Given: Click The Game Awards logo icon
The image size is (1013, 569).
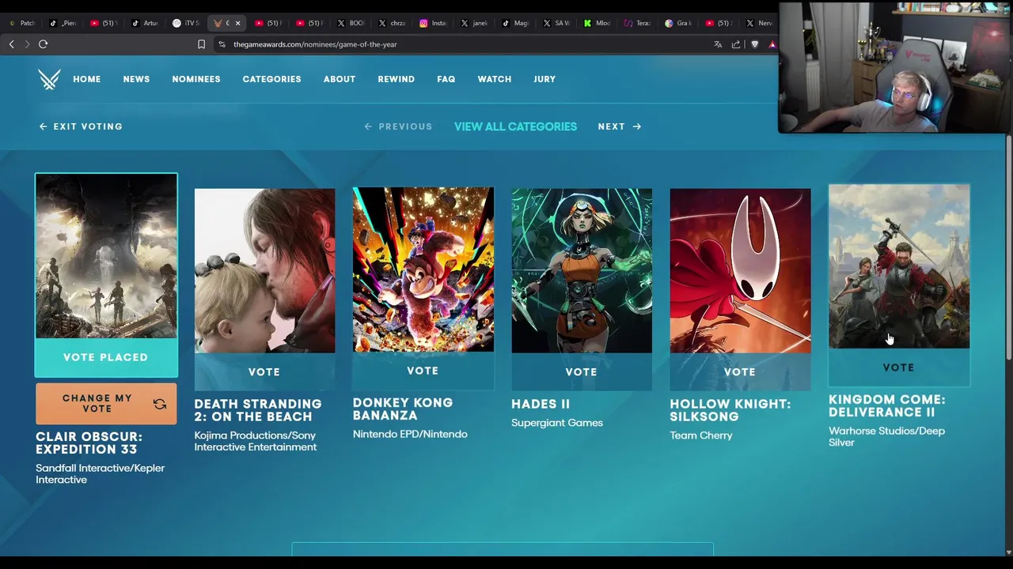Looking at the screenshot, I should coord(49,79).
